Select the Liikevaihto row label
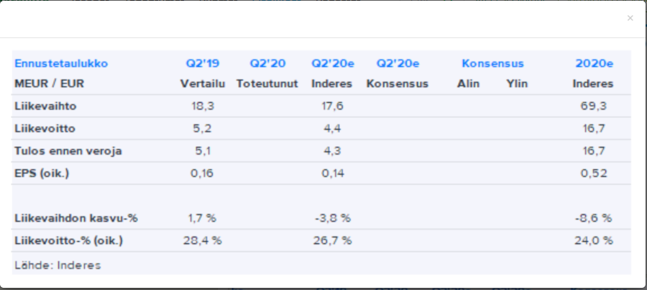 [x=46, y=106]
